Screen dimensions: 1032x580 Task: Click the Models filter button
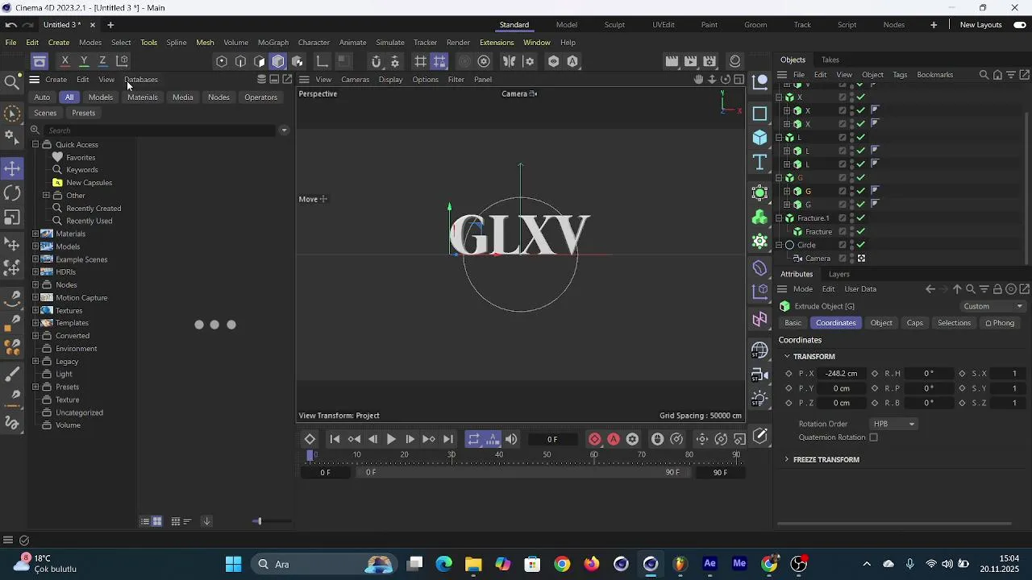click(101, 97)
